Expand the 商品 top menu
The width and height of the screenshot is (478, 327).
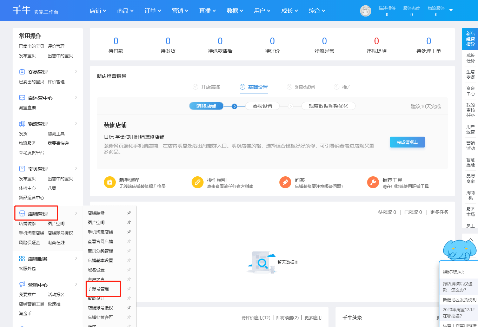tap(125, 11)
